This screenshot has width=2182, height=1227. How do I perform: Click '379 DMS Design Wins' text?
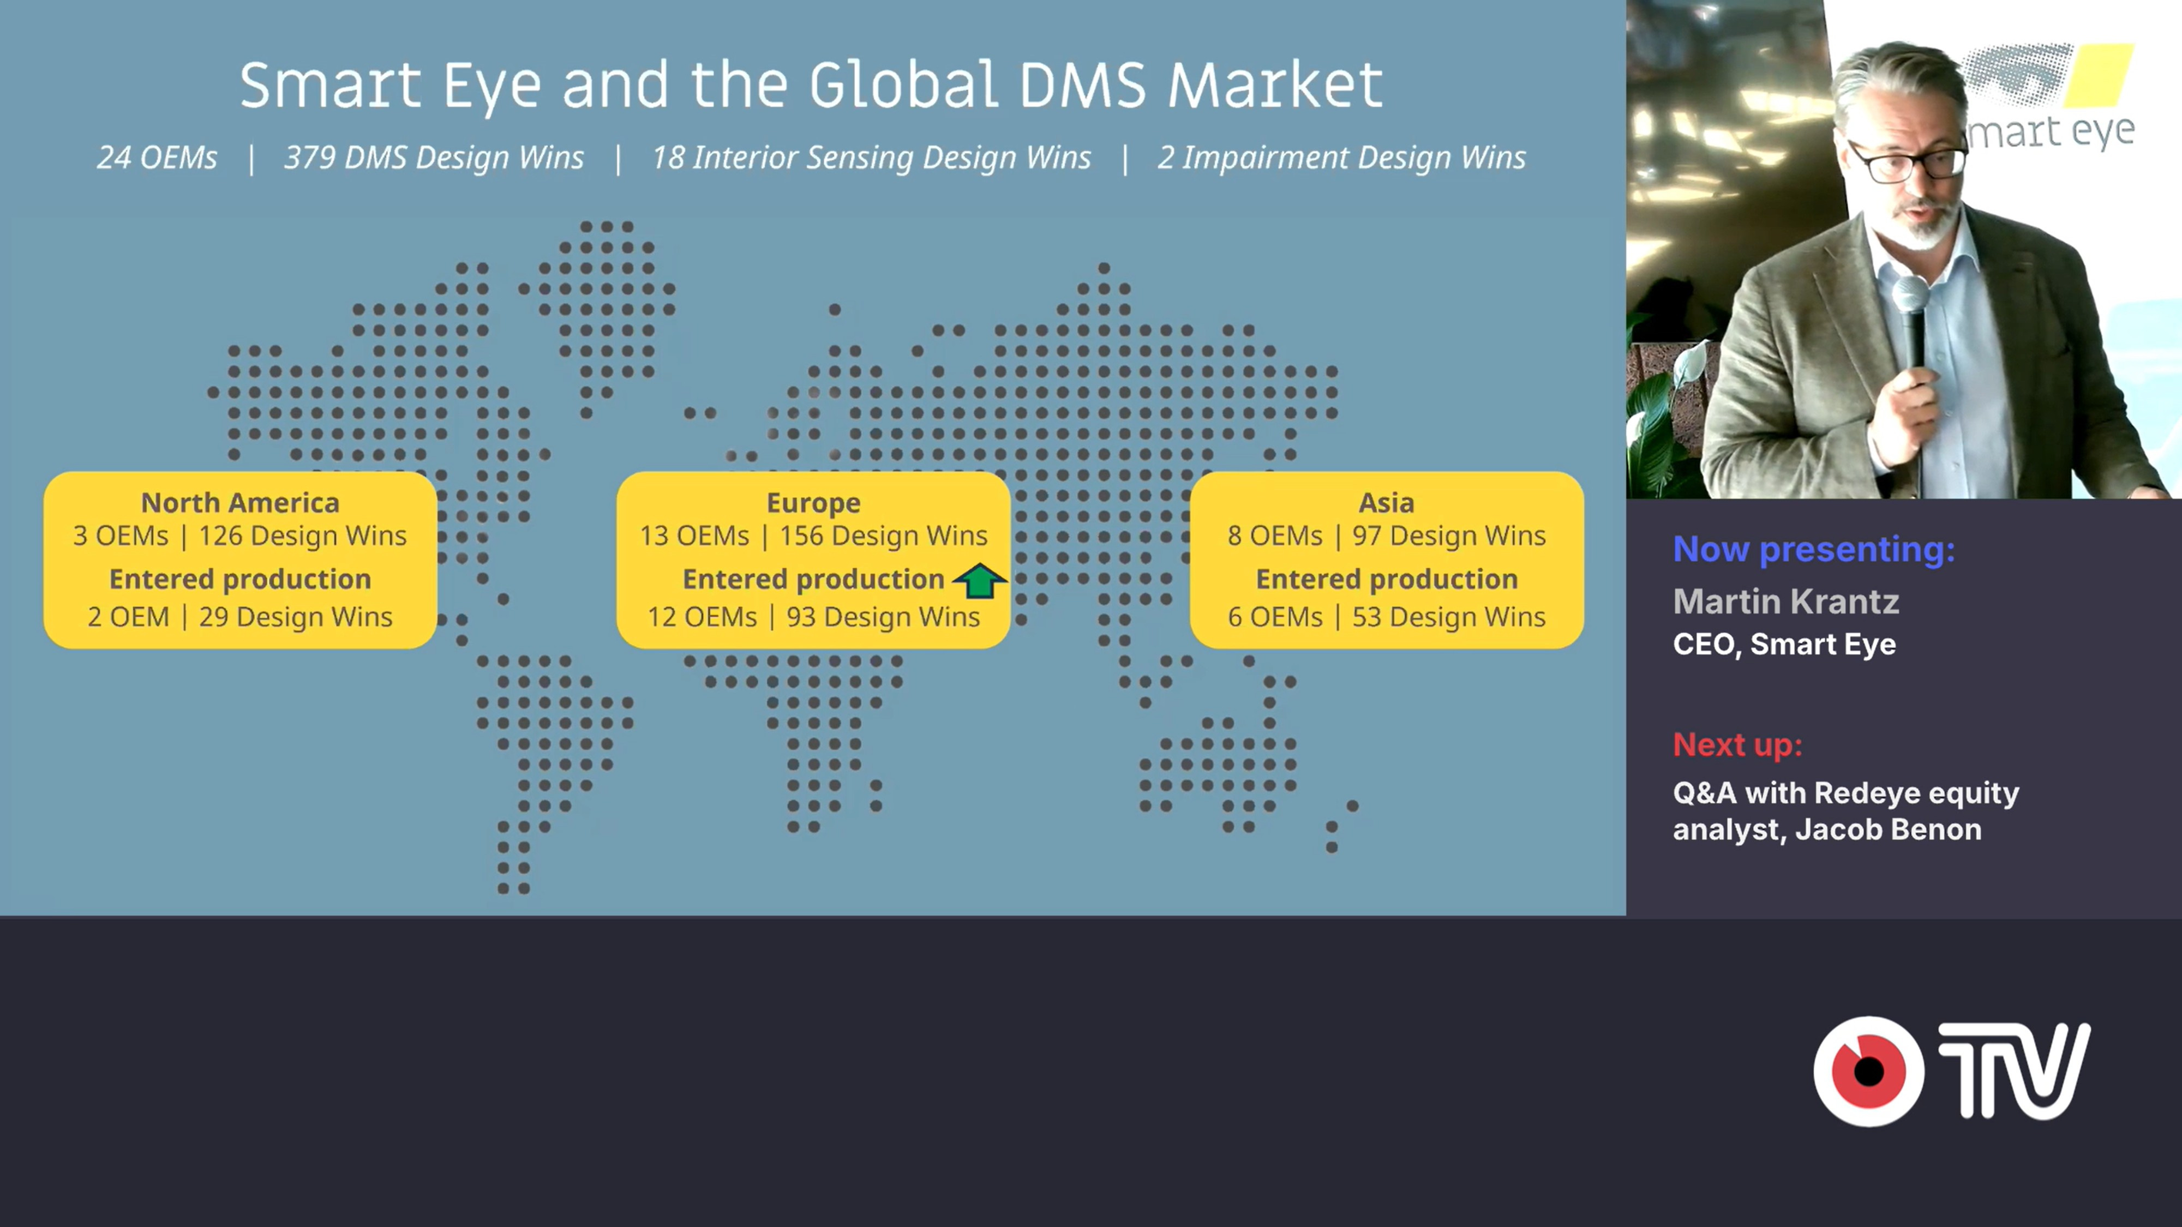coord(434,158)
